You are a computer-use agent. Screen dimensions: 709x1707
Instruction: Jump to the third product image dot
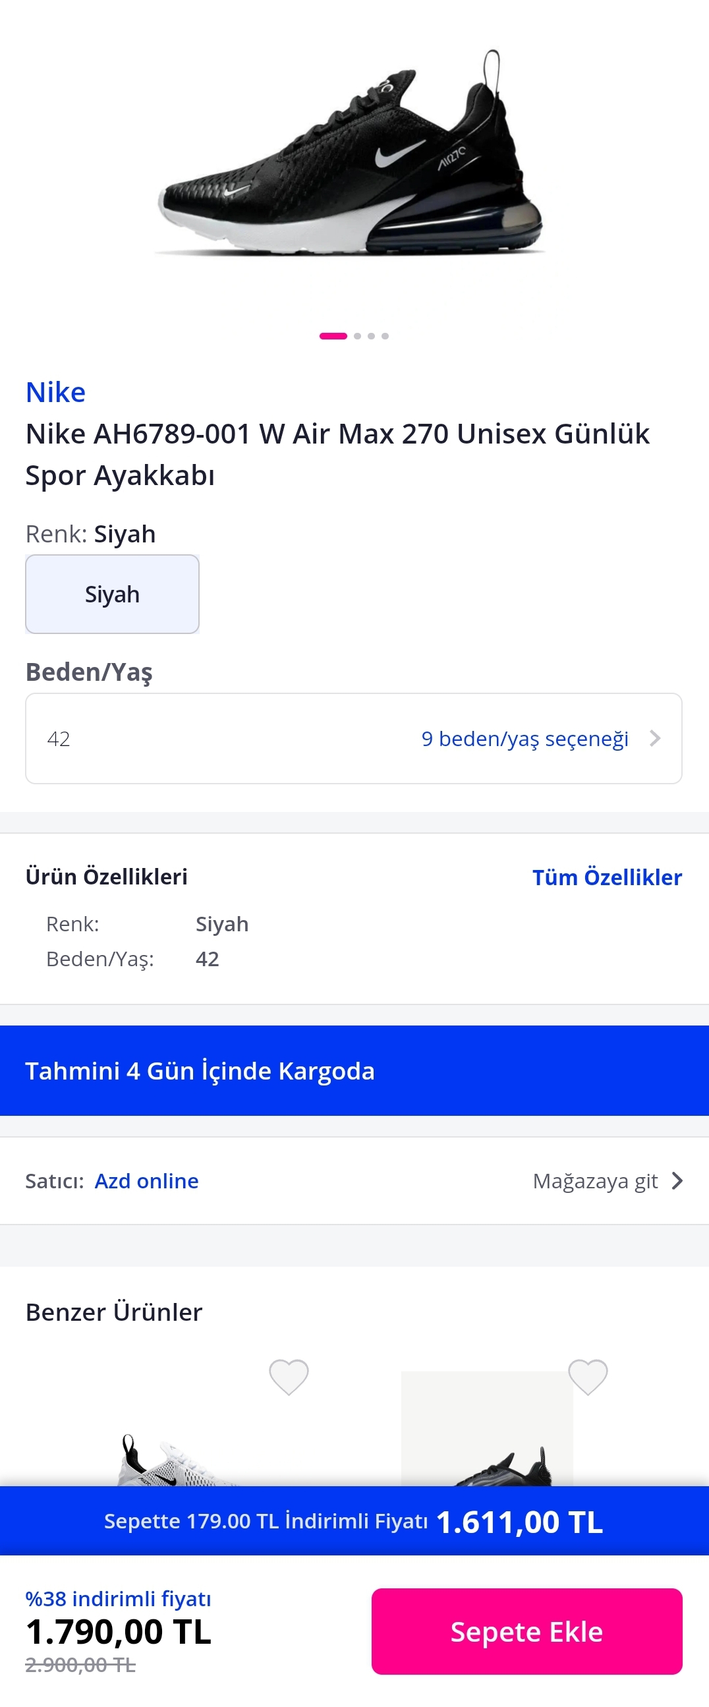click(371, 336)
